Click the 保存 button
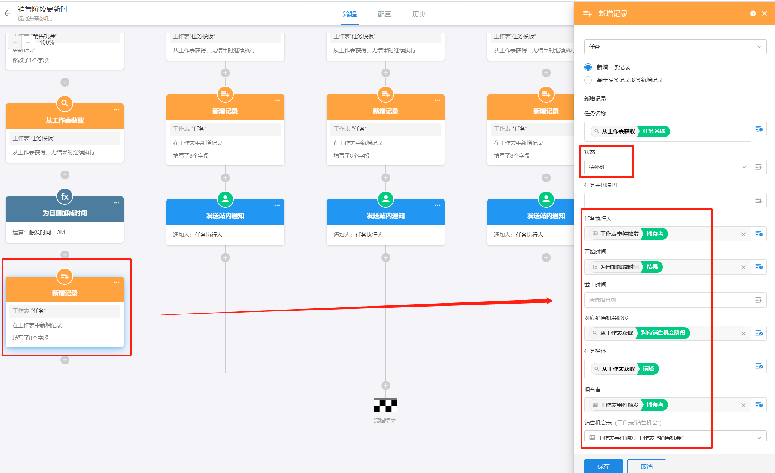The width and height of the screenshot is (775, 473). point(603,466)
